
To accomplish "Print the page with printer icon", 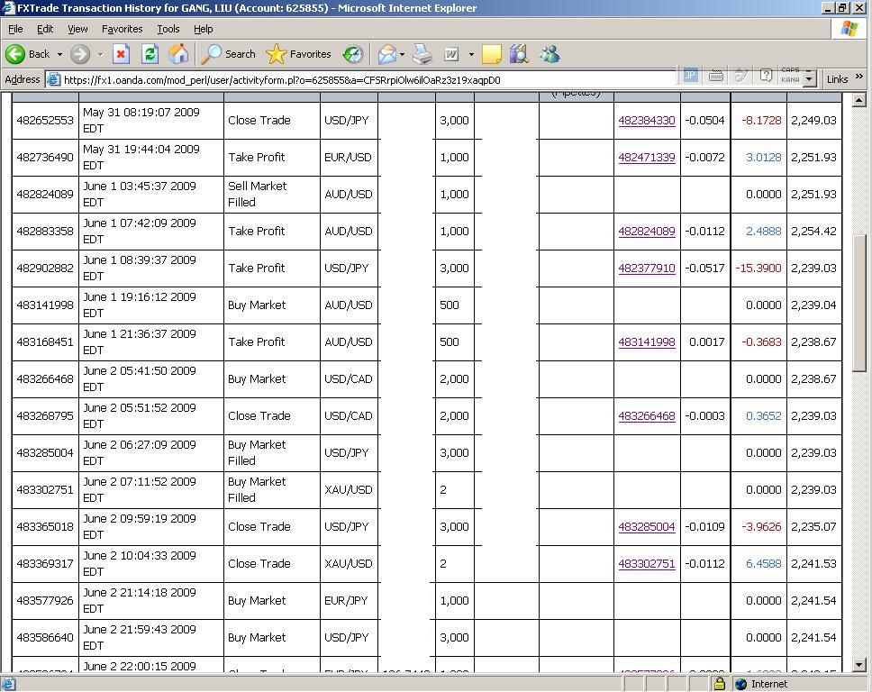I will pos(422,54).
